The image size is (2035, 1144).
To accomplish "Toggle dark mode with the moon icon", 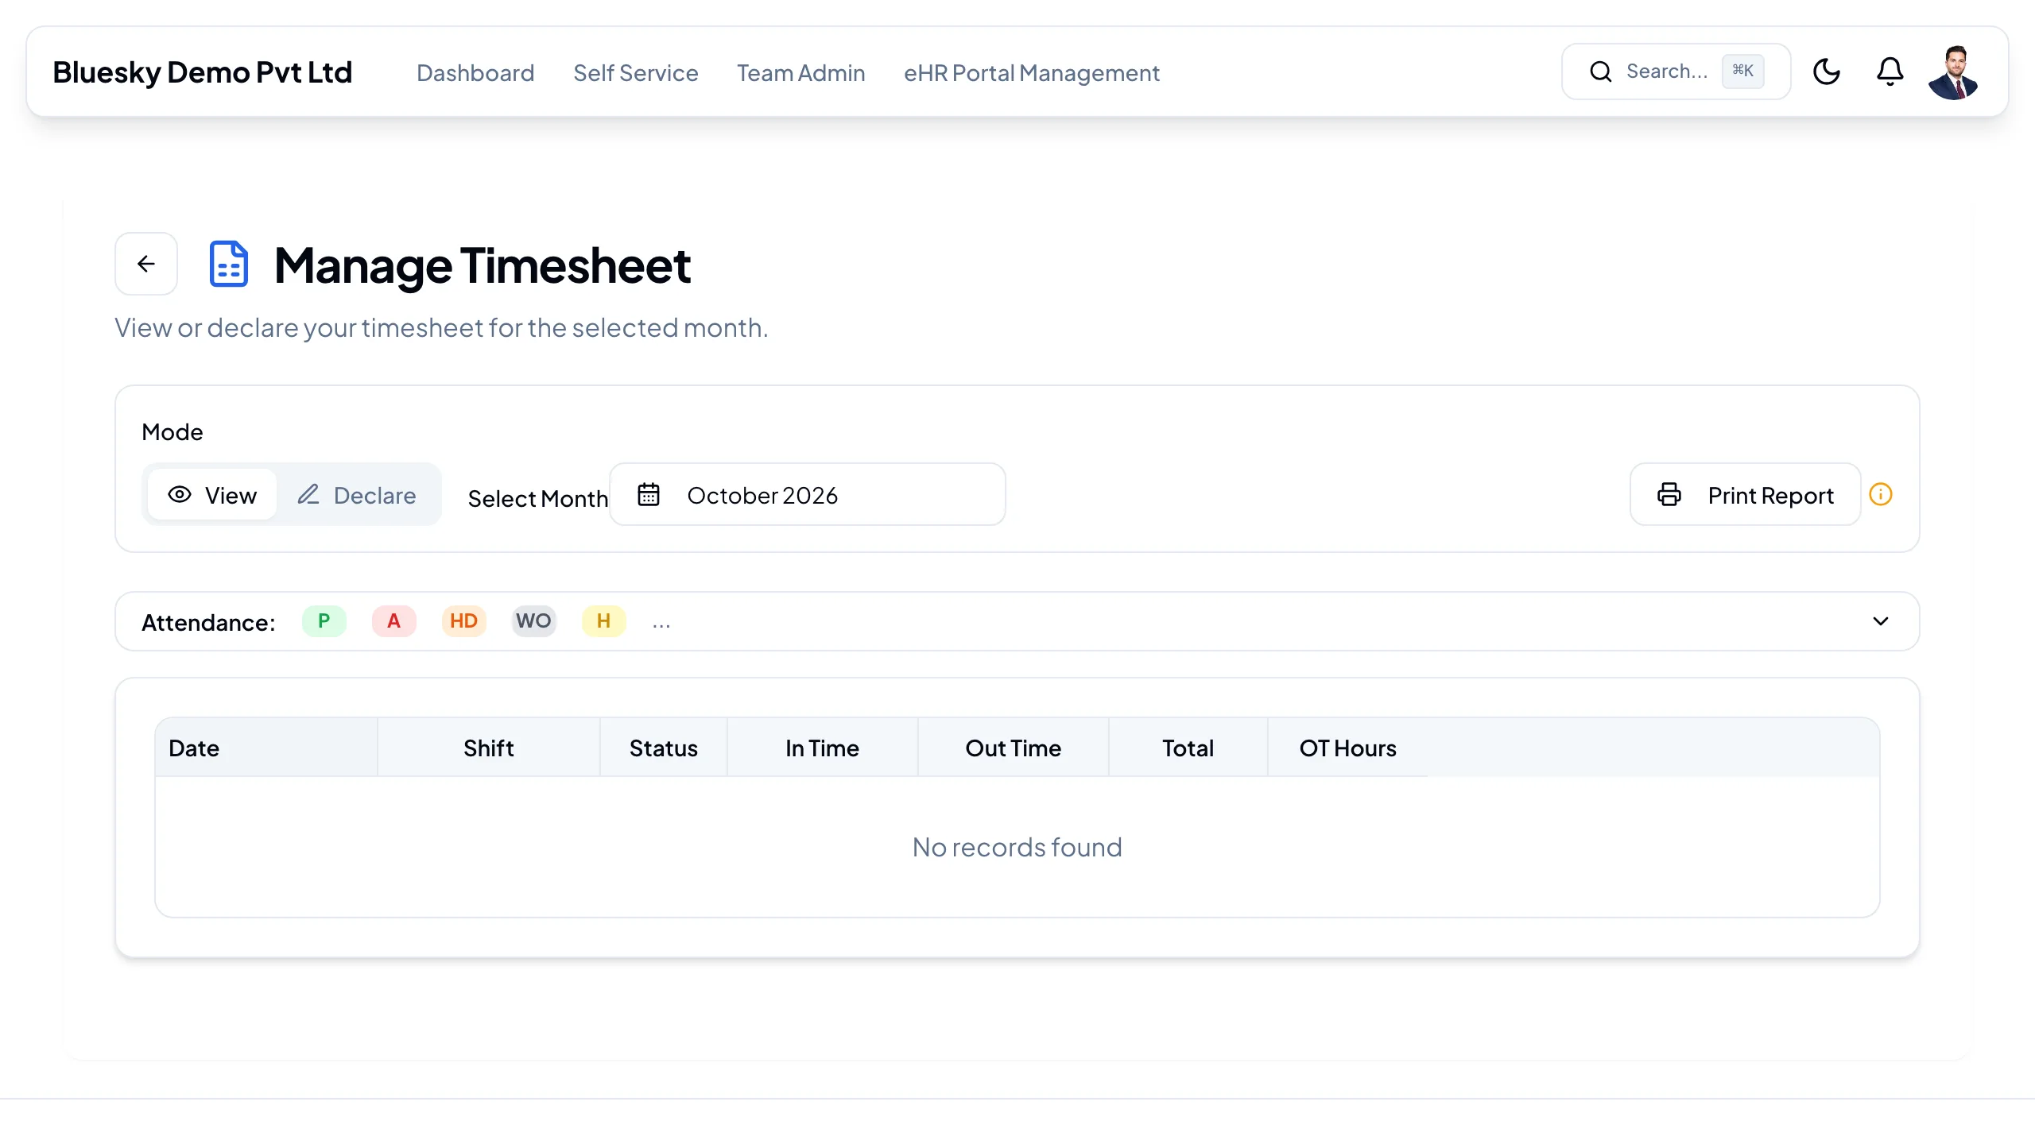I will (1827, 71).
